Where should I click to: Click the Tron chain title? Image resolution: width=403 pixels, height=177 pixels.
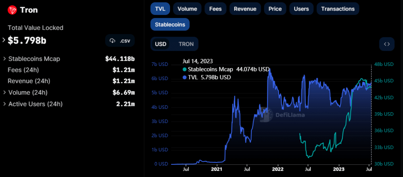[29, 10]
